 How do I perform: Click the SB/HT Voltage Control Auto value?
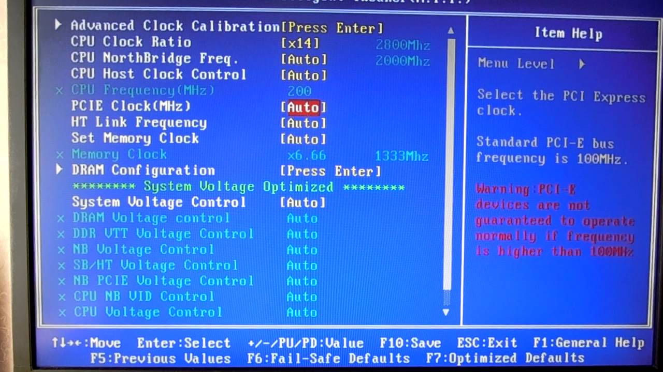[302, 266]
